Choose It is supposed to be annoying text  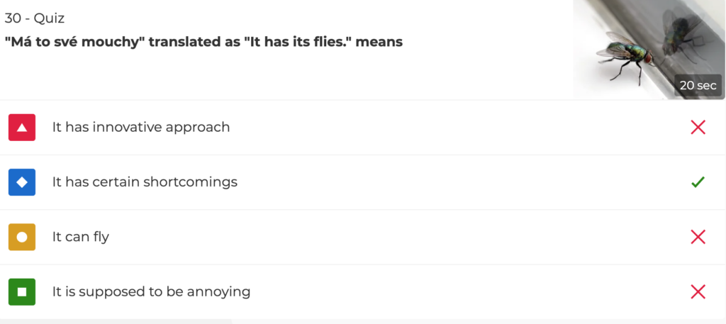151,292
